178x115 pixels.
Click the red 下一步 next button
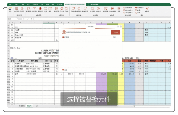click(115, 32)
